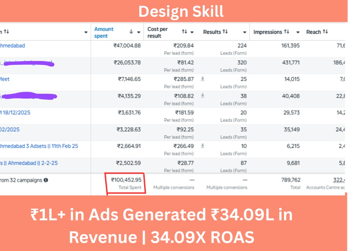Viewport: 348px width, 251px height.
Task: Expand the Impressions column dropdown caret
Action: 298,32
